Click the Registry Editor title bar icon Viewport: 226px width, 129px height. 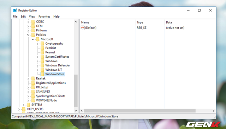[x=15, y=11]
